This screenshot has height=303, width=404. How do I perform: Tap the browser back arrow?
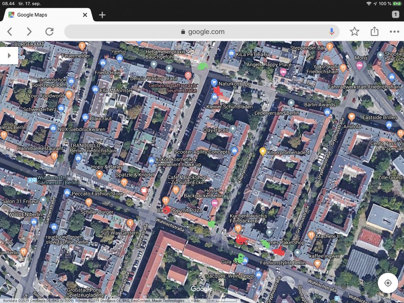(10, 32)
